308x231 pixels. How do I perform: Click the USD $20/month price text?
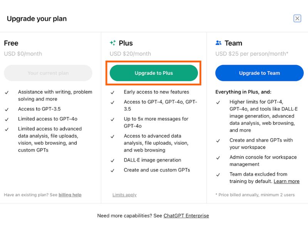130,54
